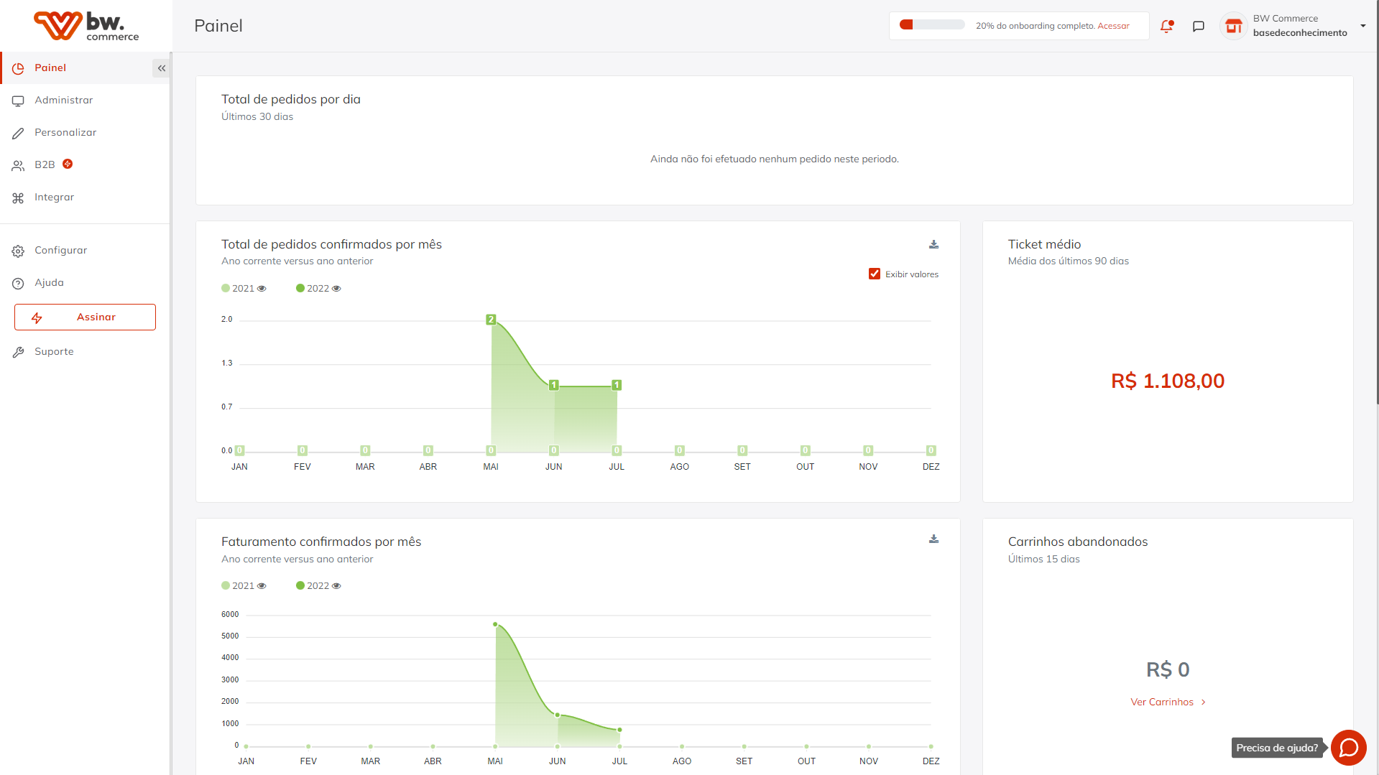Toggle 2022 eye in Faturamento chart

tap(336, 586)
